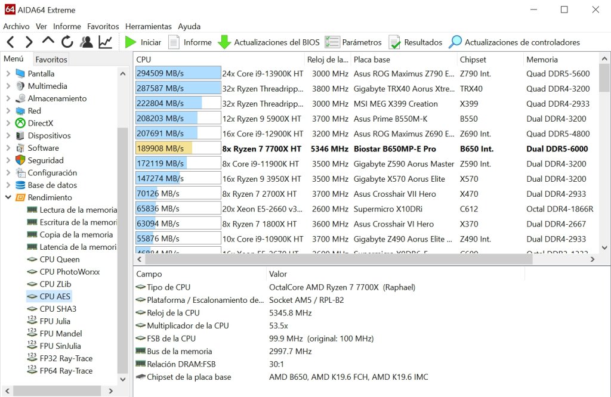The width and height of the screenshot is (611, 397).
Task: Switch to the Favoritos tab
Action: pyautogui.click(x=51, y=60)
